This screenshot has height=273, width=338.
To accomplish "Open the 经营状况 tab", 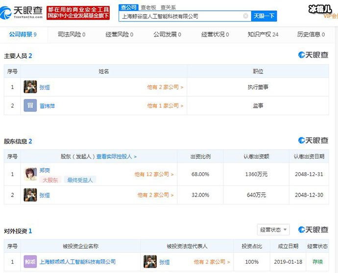I will pyautogui.click(x=215, y=34).
